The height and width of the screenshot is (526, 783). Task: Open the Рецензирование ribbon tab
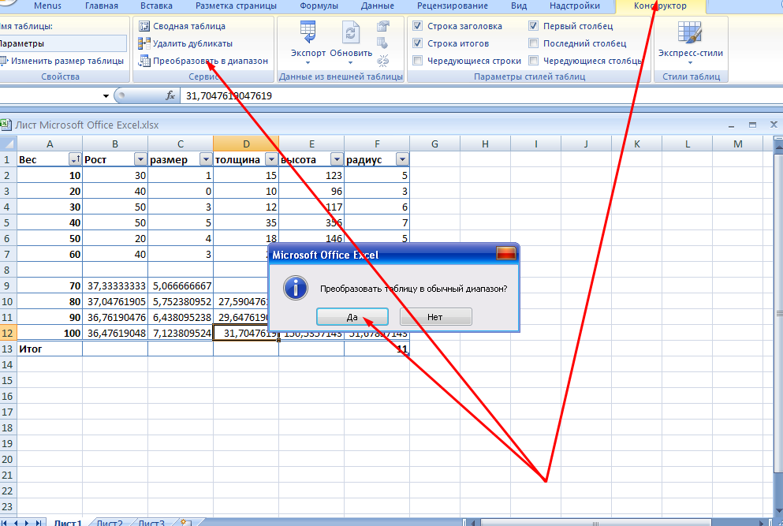pyautogui.click(x=453, y=6)
